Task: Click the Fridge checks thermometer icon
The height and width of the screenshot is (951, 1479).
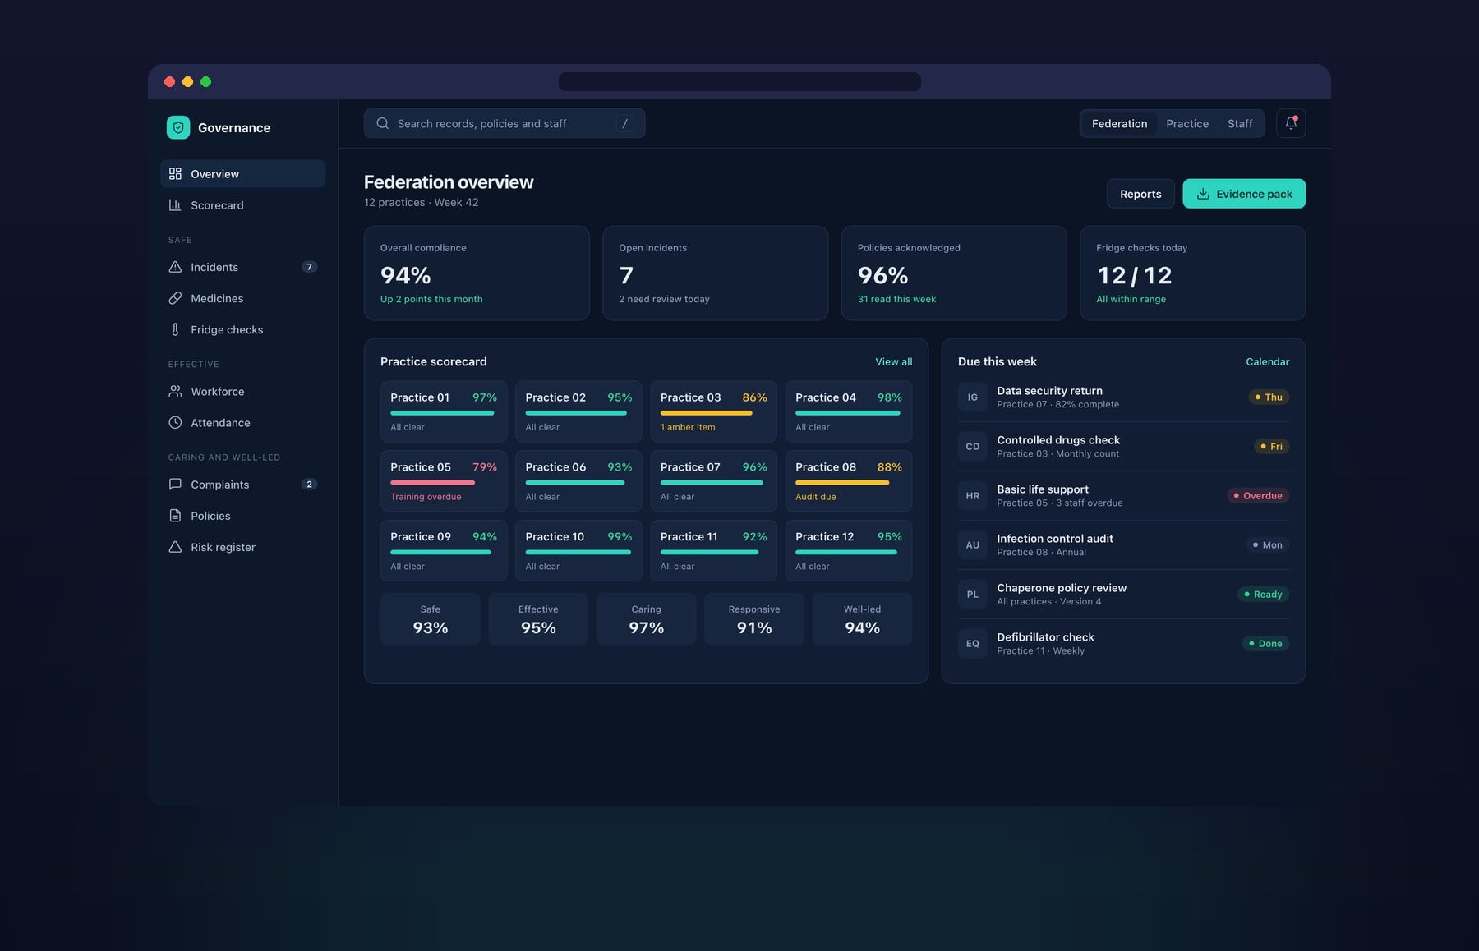Action: [x=175, y=329]
